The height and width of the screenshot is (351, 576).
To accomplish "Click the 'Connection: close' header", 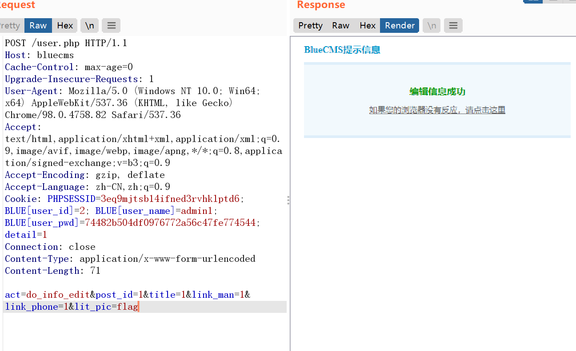I will click(x=50, y=247).
